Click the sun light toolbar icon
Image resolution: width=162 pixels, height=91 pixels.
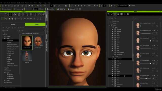tap(97, 6)
